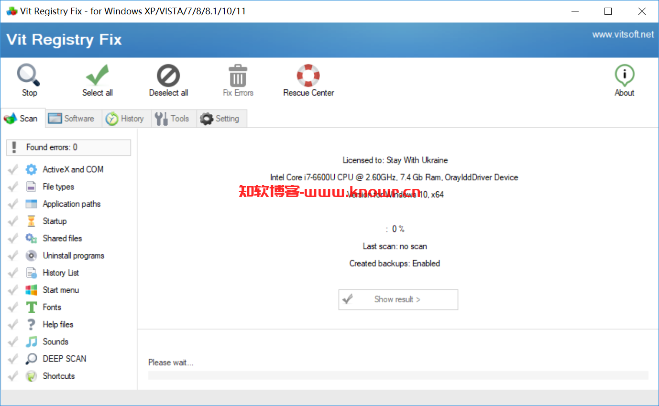Click the Startup hourglass icon
Image resolution: width=659 pixels, height=406 pixels.
coord(31,221)
